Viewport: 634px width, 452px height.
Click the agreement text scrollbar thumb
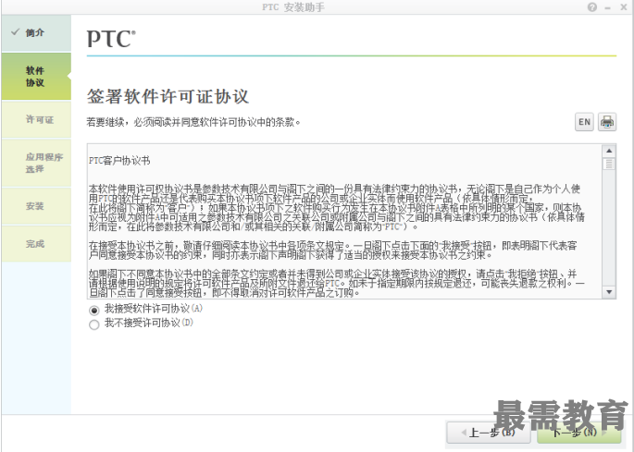(608, 164)
